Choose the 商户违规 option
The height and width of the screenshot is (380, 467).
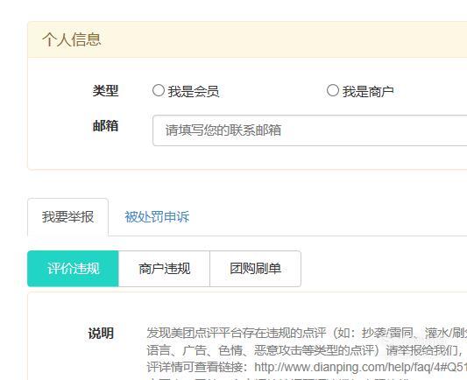coord(164,269)
